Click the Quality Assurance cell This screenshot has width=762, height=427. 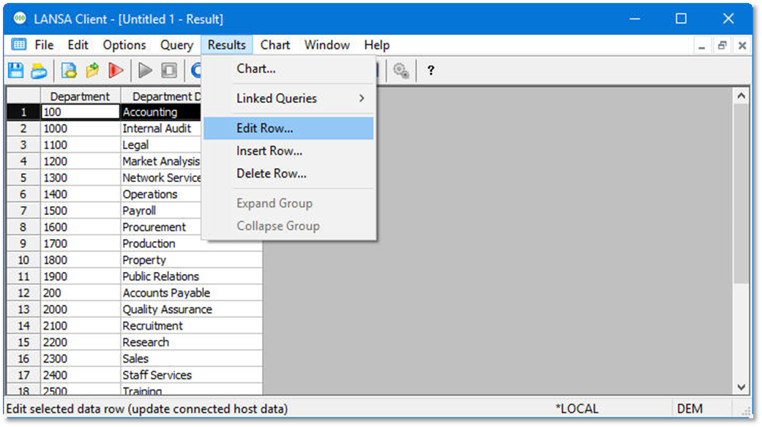tap(192, 309)
